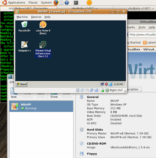Open the Devices menu in VM window
This screenshot has width=156, height=158.
36,17
